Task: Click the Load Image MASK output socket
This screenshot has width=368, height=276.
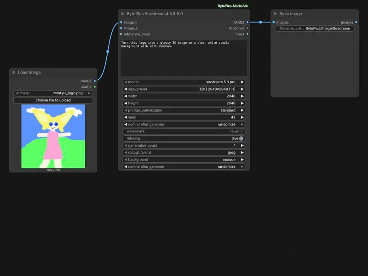Action: coord(95,87)
